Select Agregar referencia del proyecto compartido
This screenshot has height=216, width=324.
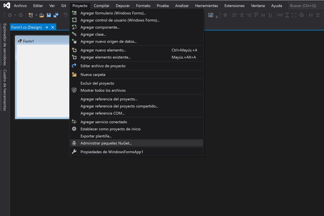137,106
